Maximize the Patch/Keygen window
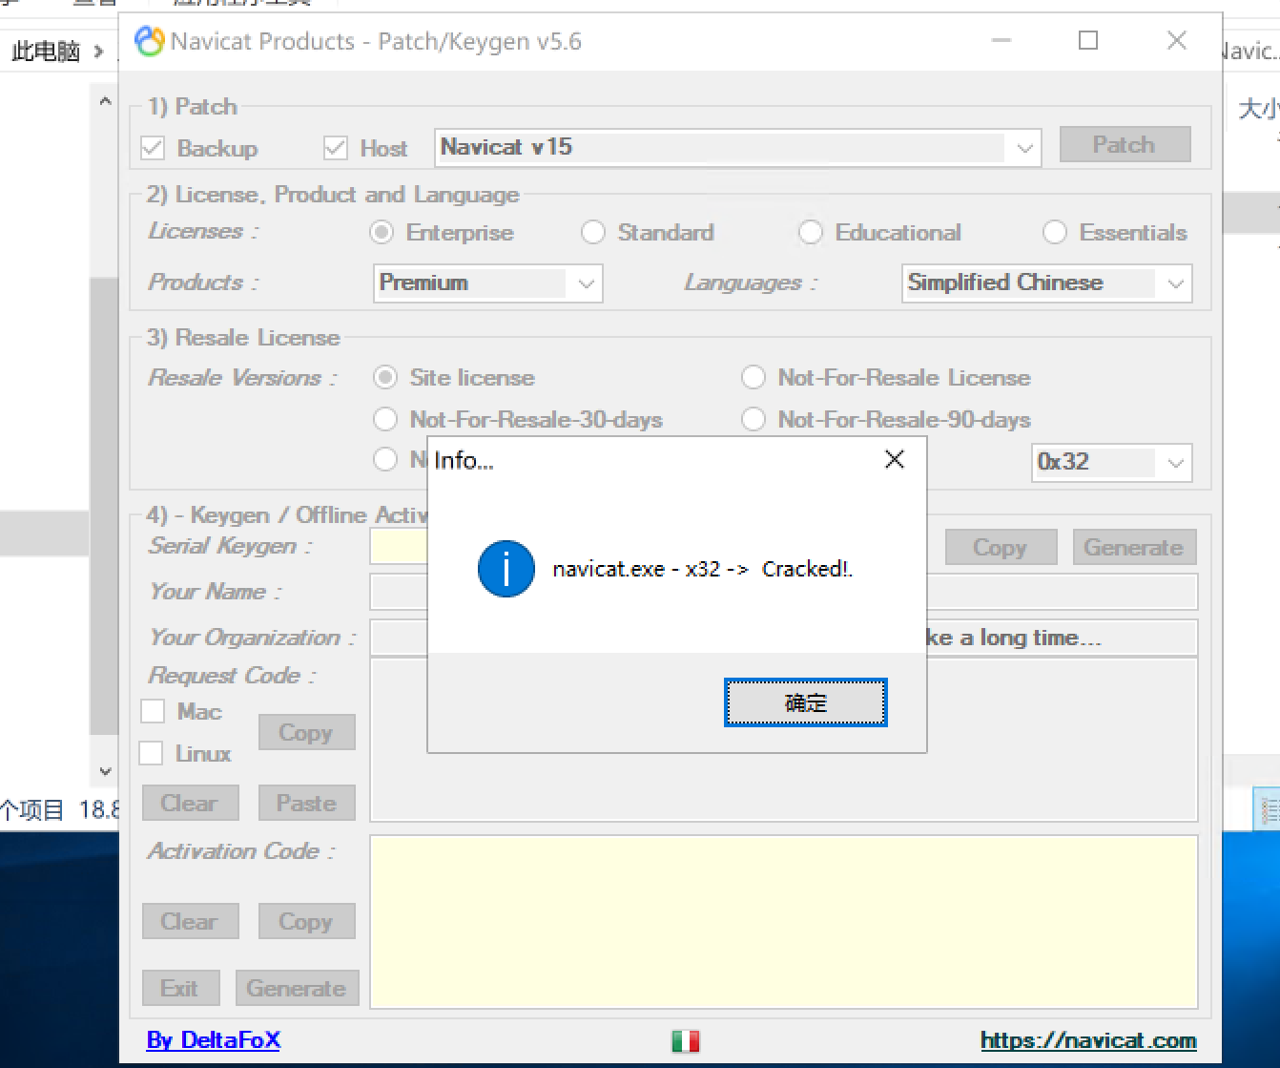This screenshot has height=1068, width=1280. pos(1088,41)
